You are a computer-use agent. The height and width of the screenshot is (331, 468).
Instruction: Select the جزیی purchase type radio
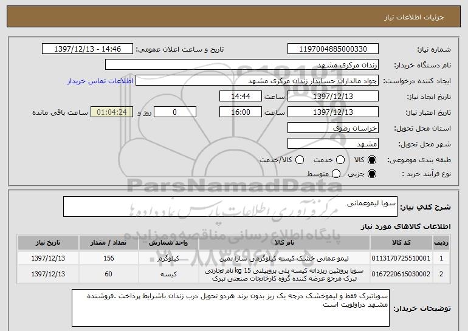tap(372, 174)
